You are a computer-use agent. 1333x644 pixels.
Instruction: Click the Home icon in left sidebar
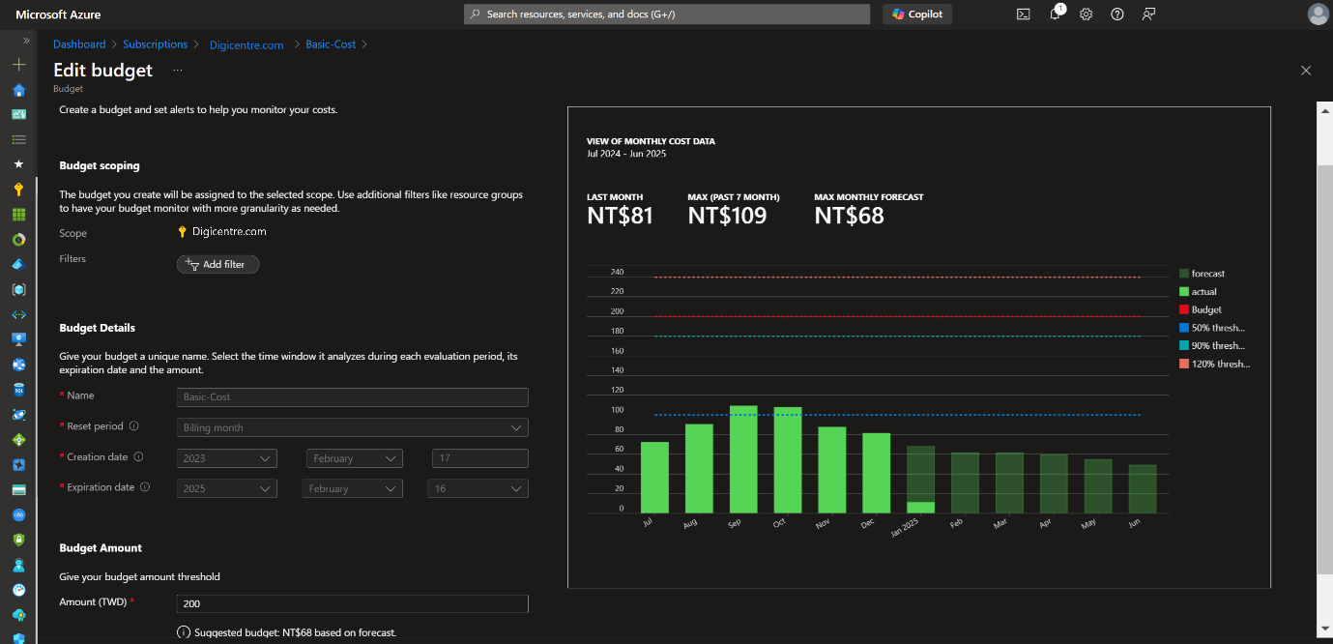coord(18,90)
